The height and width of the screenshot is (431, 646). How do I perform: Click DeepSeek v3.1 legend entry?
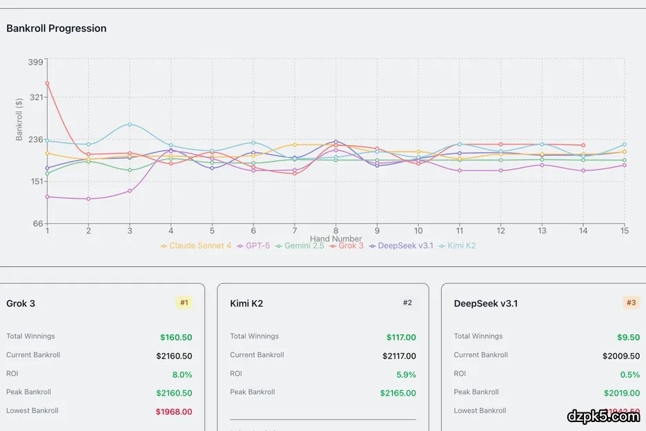click(401, 246)
